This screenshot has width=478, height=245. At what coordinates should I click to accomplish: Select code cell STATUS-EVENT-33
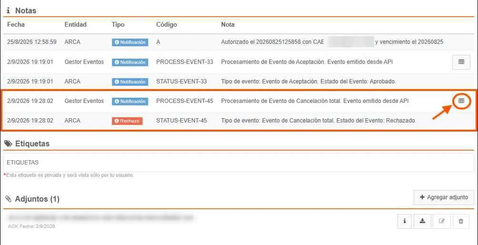(182, 82)
